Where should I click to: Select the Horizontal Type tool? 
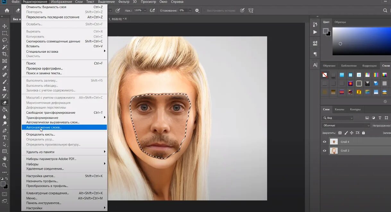coord(4,137)
